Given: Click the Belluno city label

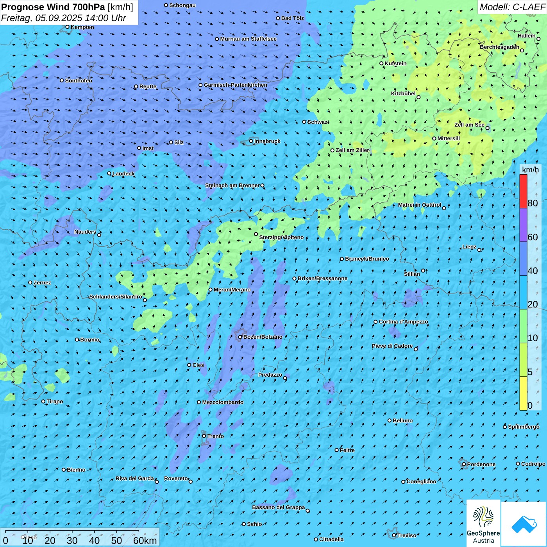Looking at the screenshot, I should pyautogui.click(x=402, y=420).
